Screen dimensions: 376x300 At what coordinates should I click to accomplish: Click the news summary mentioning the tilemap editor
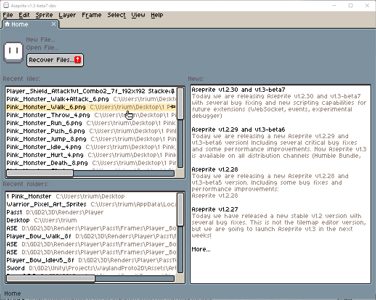coord(279,226)
